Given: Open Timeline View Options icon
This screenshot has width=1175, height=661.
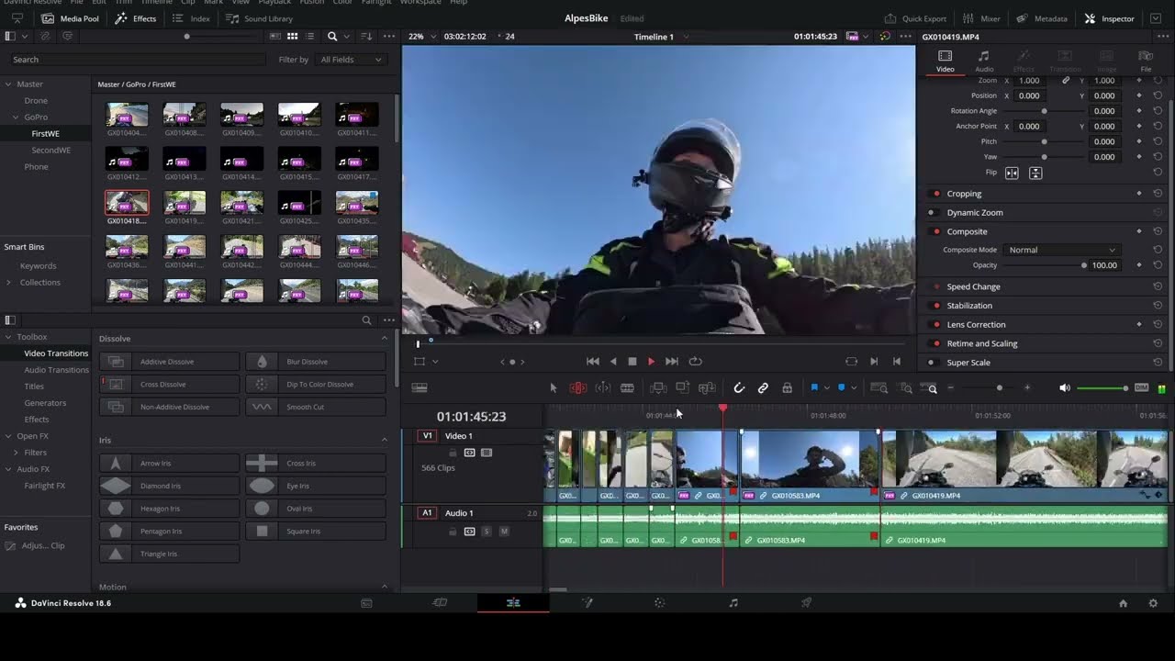Looking at the screenshot, I should click(420, 388).
